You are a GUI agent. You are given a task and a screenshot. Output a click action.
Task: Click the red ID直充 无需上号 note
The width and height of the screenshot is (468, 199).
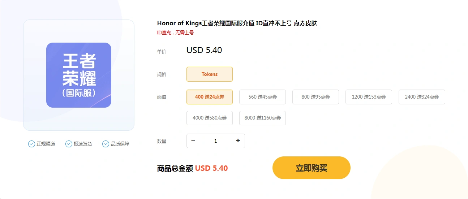175,33
